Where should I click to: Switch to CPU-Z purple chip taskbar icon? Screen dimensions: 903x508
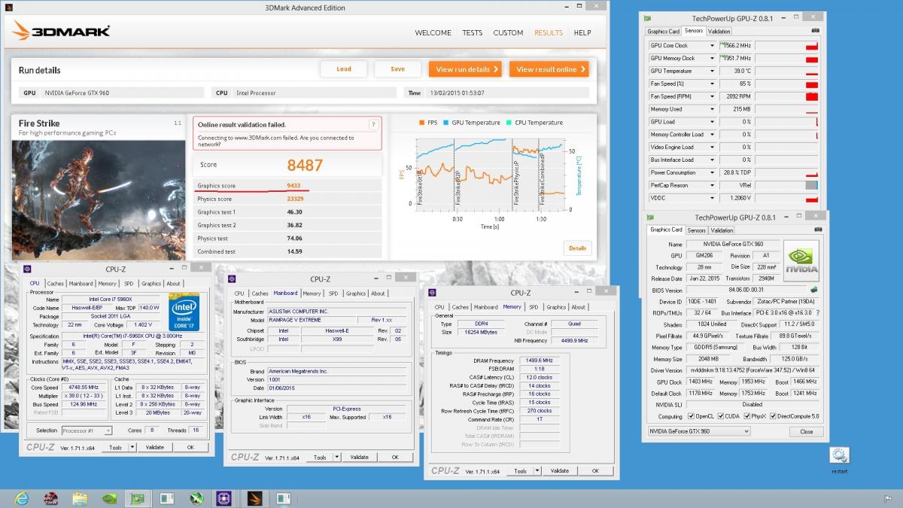pyautogui.click(x=223, y=497)
